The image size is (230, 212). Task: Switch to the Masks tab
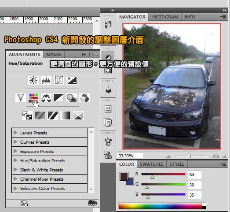click(x=54, y=54)
